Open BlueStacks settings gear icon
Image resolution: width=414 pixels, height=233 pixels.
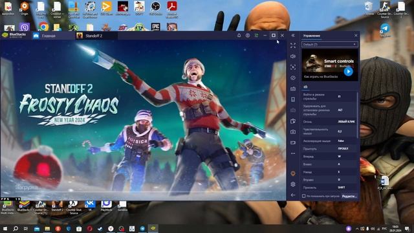coord(293,184)
